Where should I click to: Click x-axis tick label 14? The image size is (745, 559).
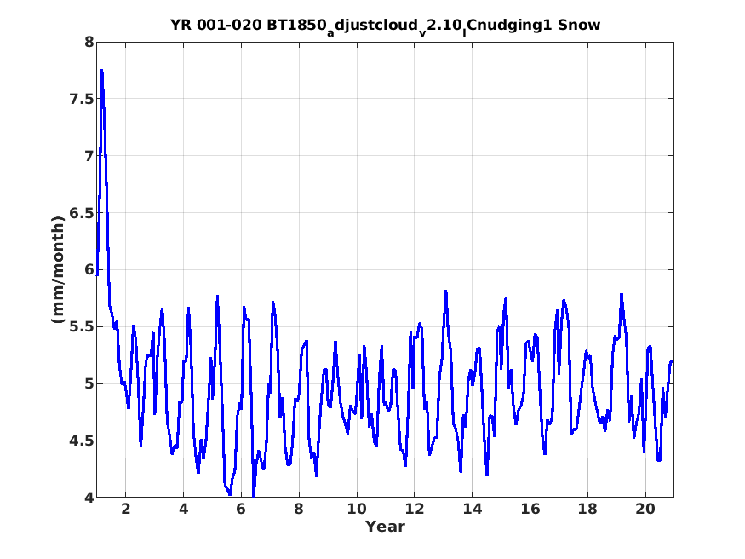[x=472, y=509]
